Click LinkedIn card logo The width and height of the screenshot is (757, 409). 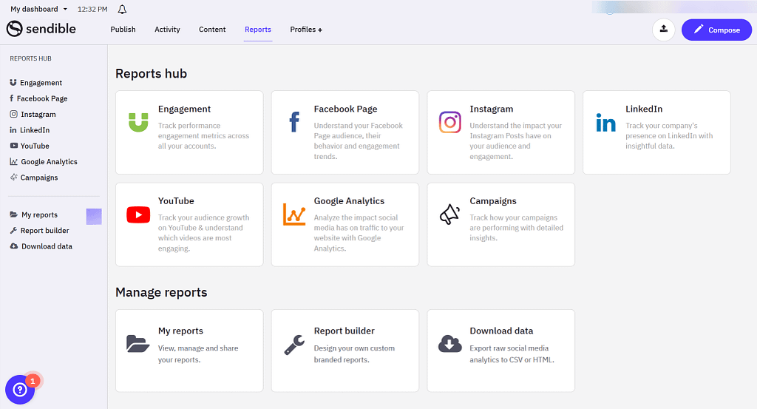coord(605,122)
